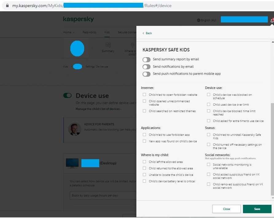
Task: Click the Kaspersky logo
Action: 78,19
